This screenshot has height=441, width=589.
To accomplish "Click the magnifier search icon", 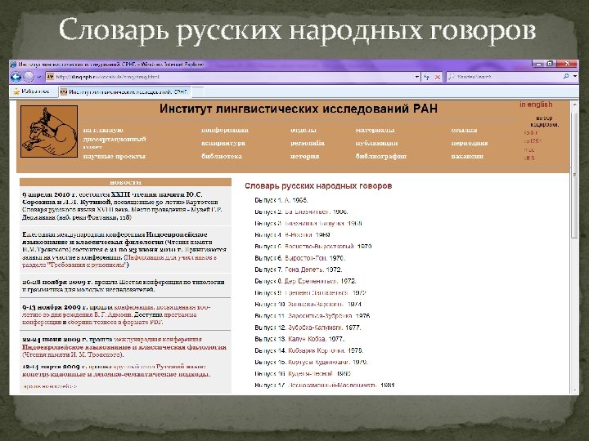I will (x=566, y=77).
